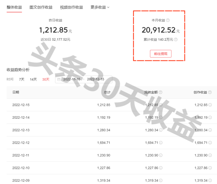
Task: Select date cell 2022-12-12
Action: click(x=21, y=143)
